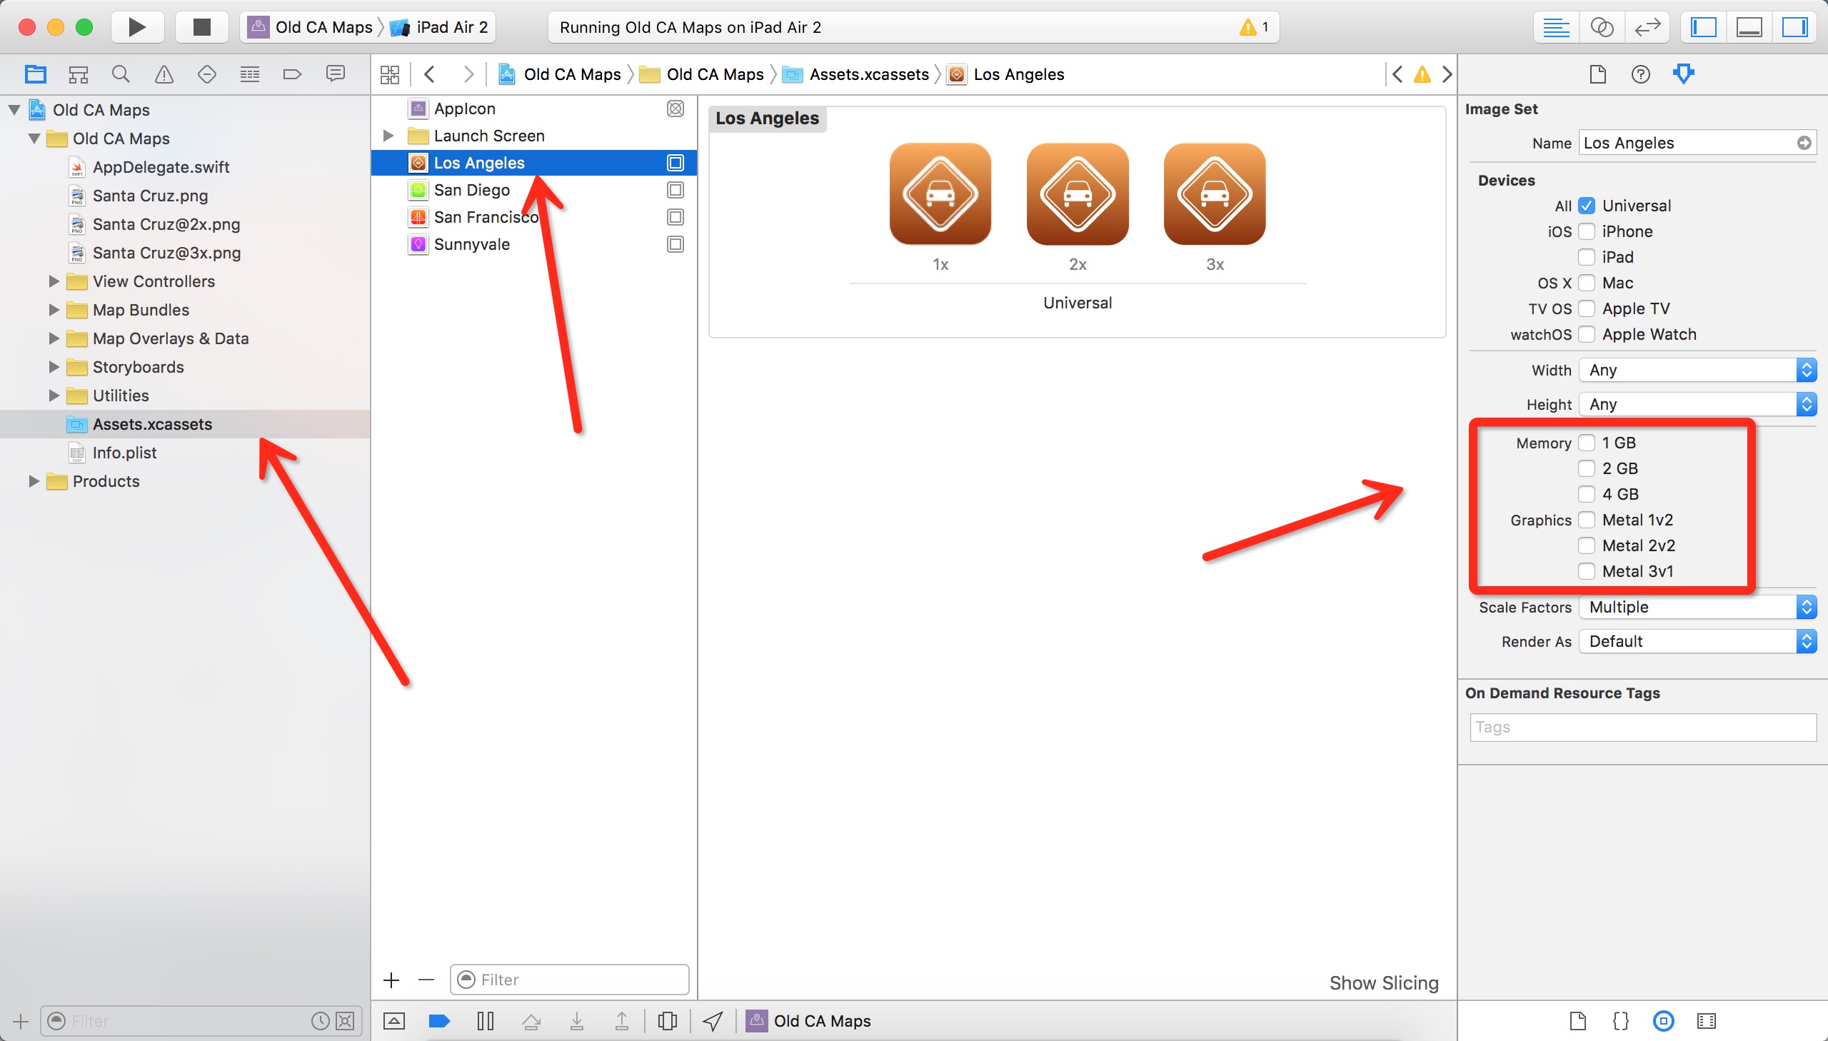Click the Stop button in toolbar

(202, 27)
